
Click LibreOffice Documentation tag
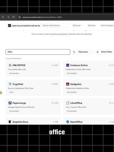pos(72,111)
